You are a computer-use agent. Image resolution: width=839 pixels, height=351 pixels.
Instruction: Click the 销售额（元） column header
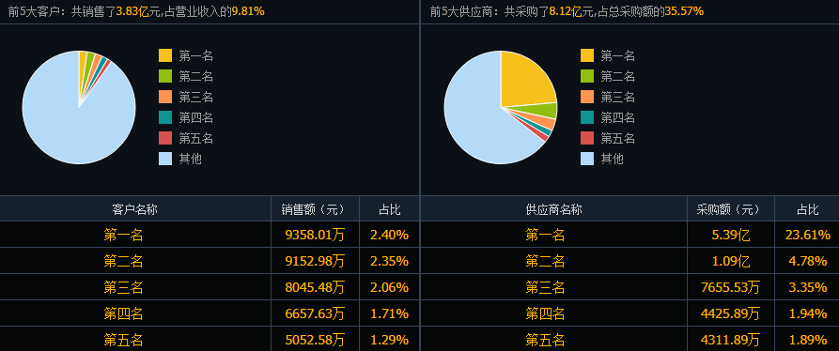click(315, 209)
